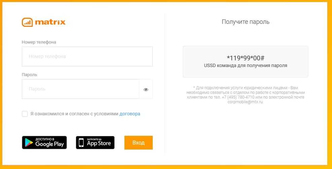Focus the "Номер телефона" input field

click(x=87, y=56)
